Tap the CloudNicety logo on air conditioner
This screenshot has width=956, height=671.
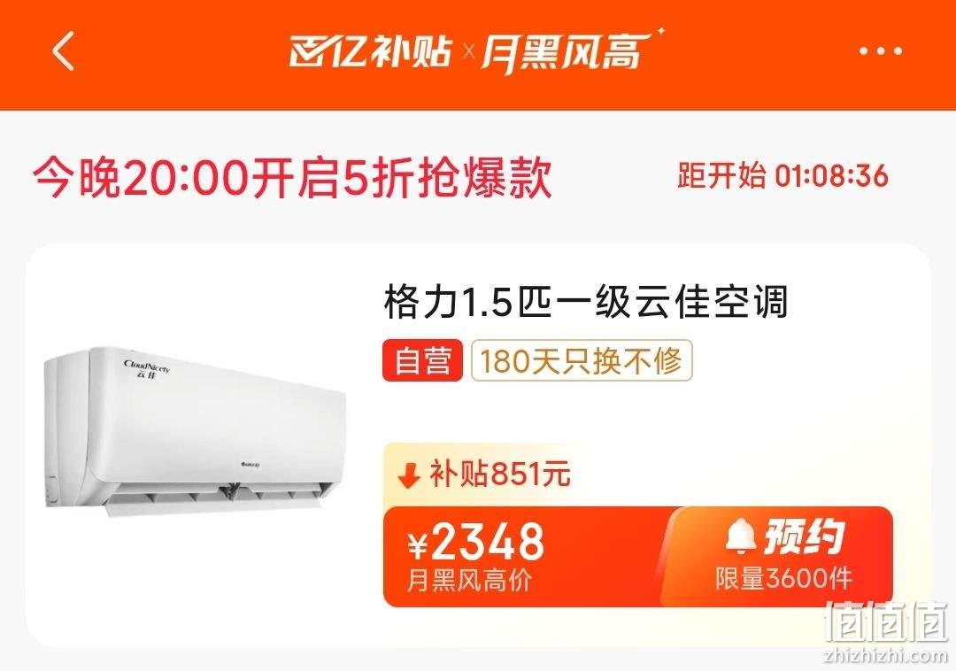147,369
